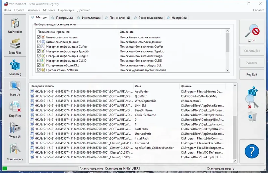This screenshot has height=173, width=268.
Task: Click registry icon of the InstallPath entry
Action: 32,138
